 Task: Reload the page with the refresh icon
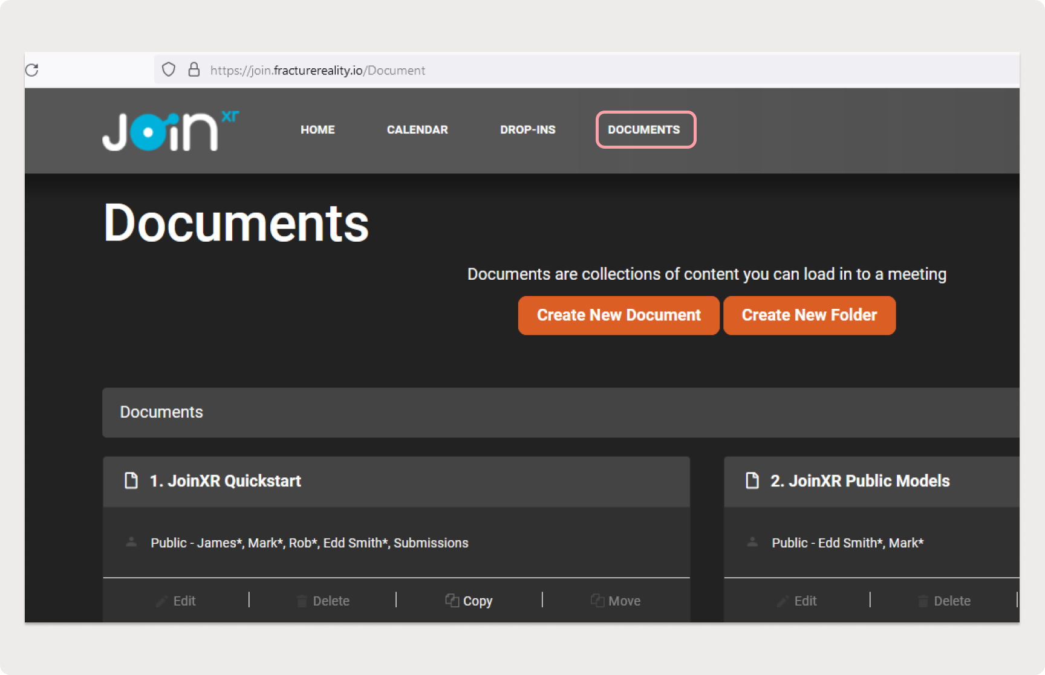(x=32, y=70)
